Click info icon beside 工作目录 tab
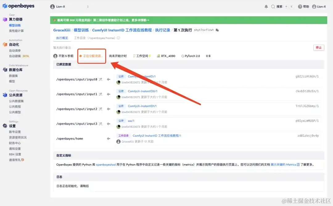 (118, 38)
